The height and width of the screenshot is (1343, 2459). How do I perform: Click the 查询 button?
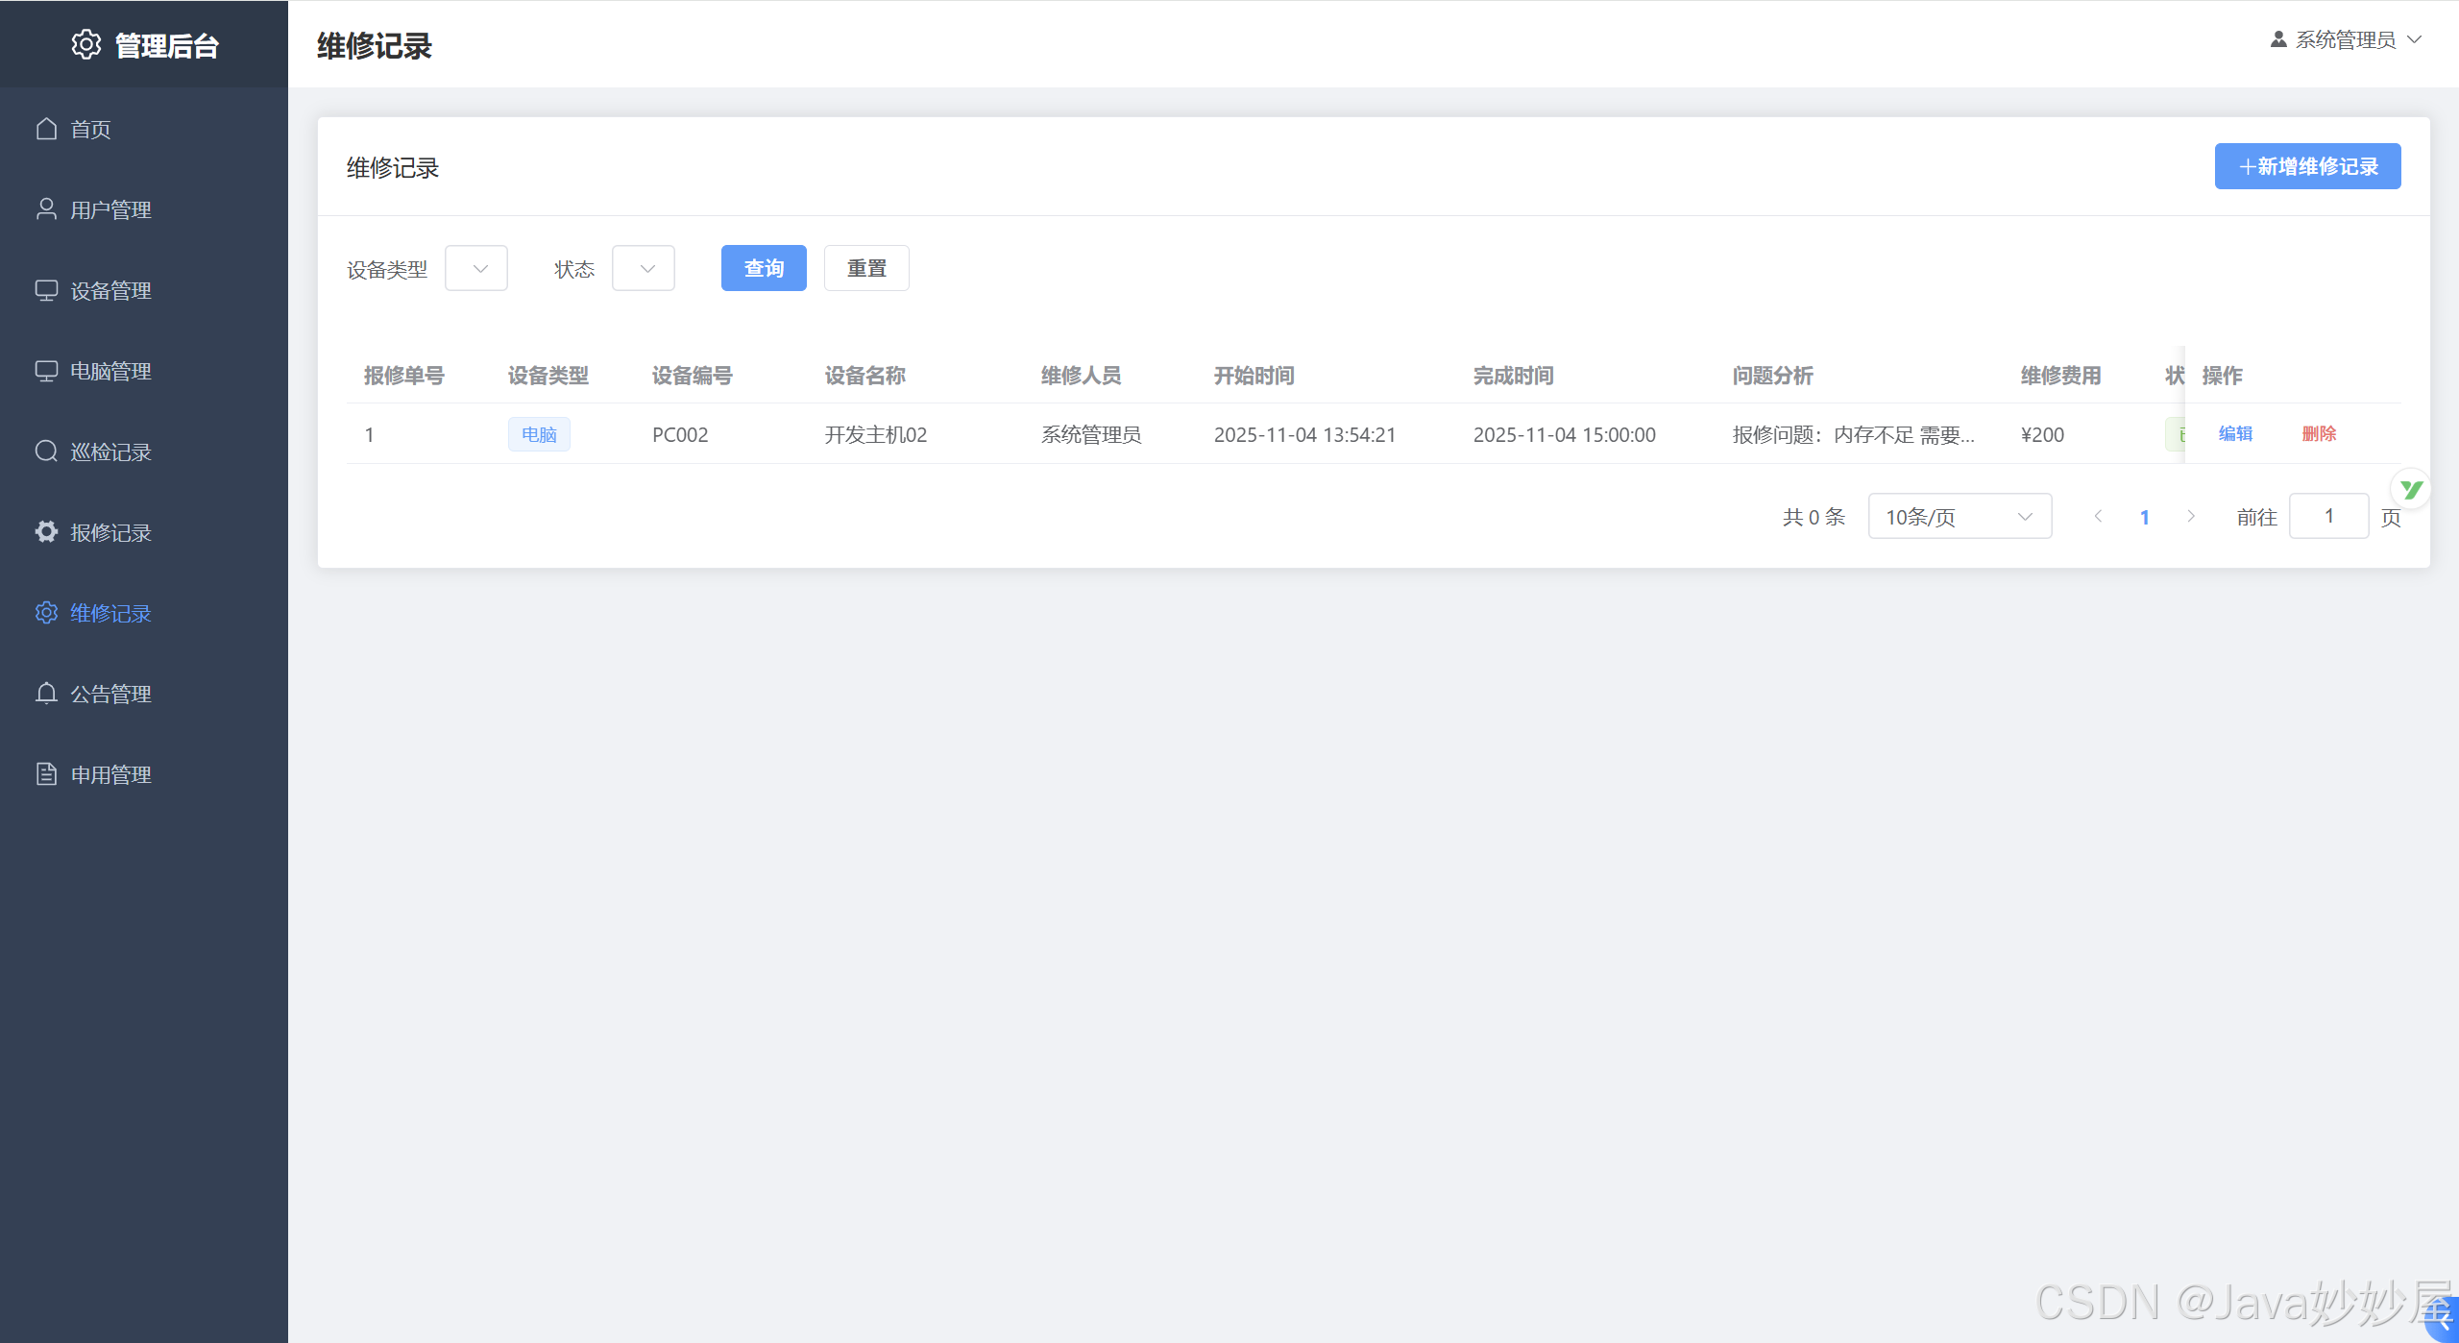coord(764,268)
